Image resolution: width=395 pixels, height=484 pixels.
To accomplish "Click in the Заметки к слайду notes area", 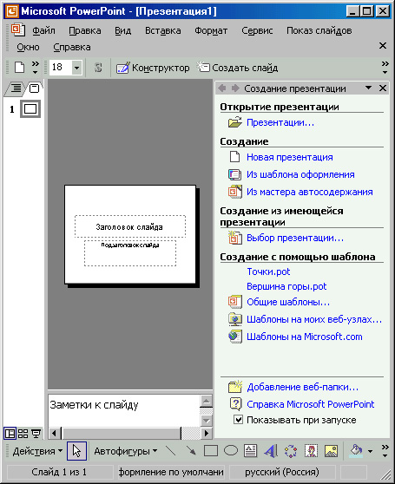I will [123, 410].
